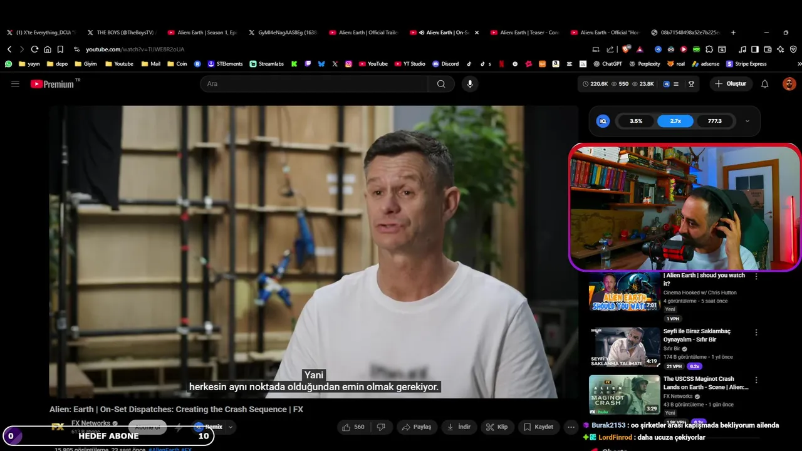This screenshot has width=802, height=451.
Task: Switch to Alien: Earth Season 1 tab
Action: pos(202,33)
